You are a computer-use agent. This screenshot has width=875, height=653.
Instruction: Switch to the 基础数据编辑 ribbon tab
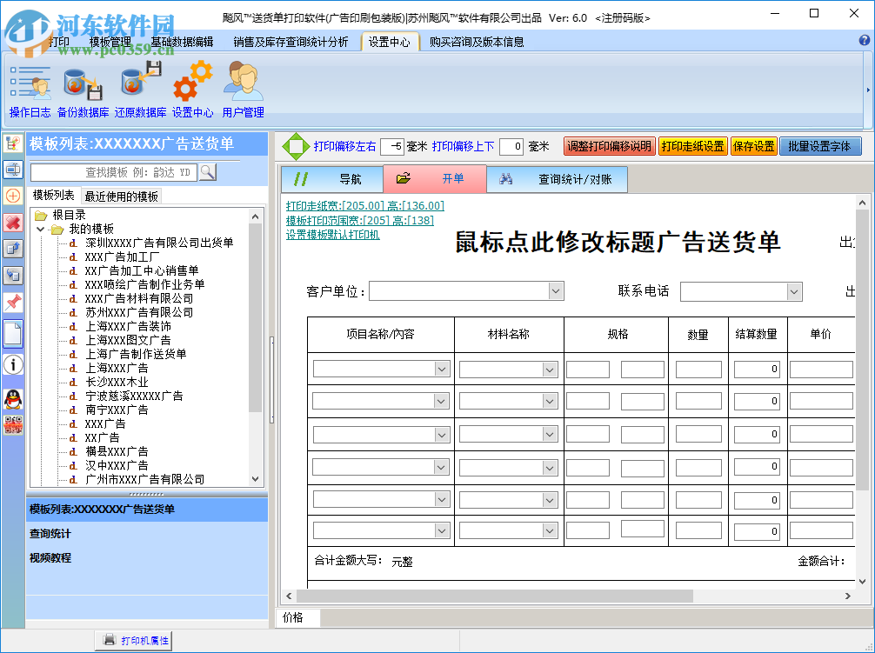[181, 42]
